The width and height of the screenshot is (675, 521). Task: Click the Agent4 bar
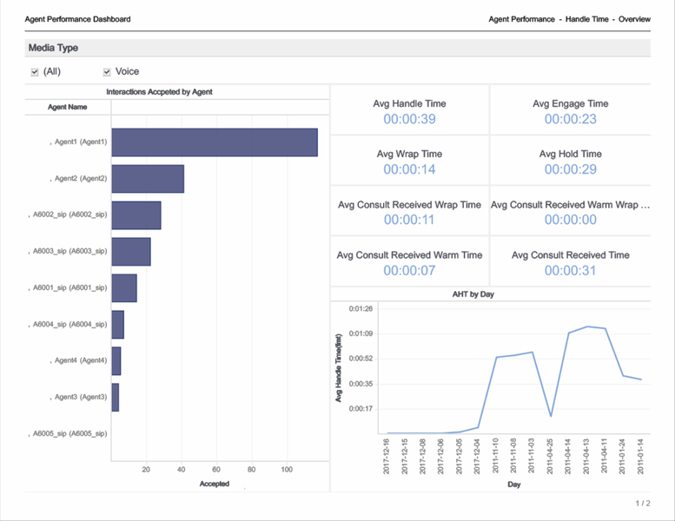point(116,360)
